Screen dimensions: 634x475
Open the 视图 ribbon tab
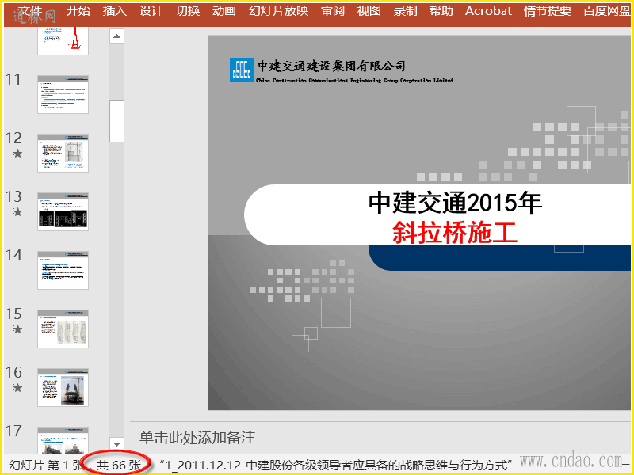click(x=369, y=11)
